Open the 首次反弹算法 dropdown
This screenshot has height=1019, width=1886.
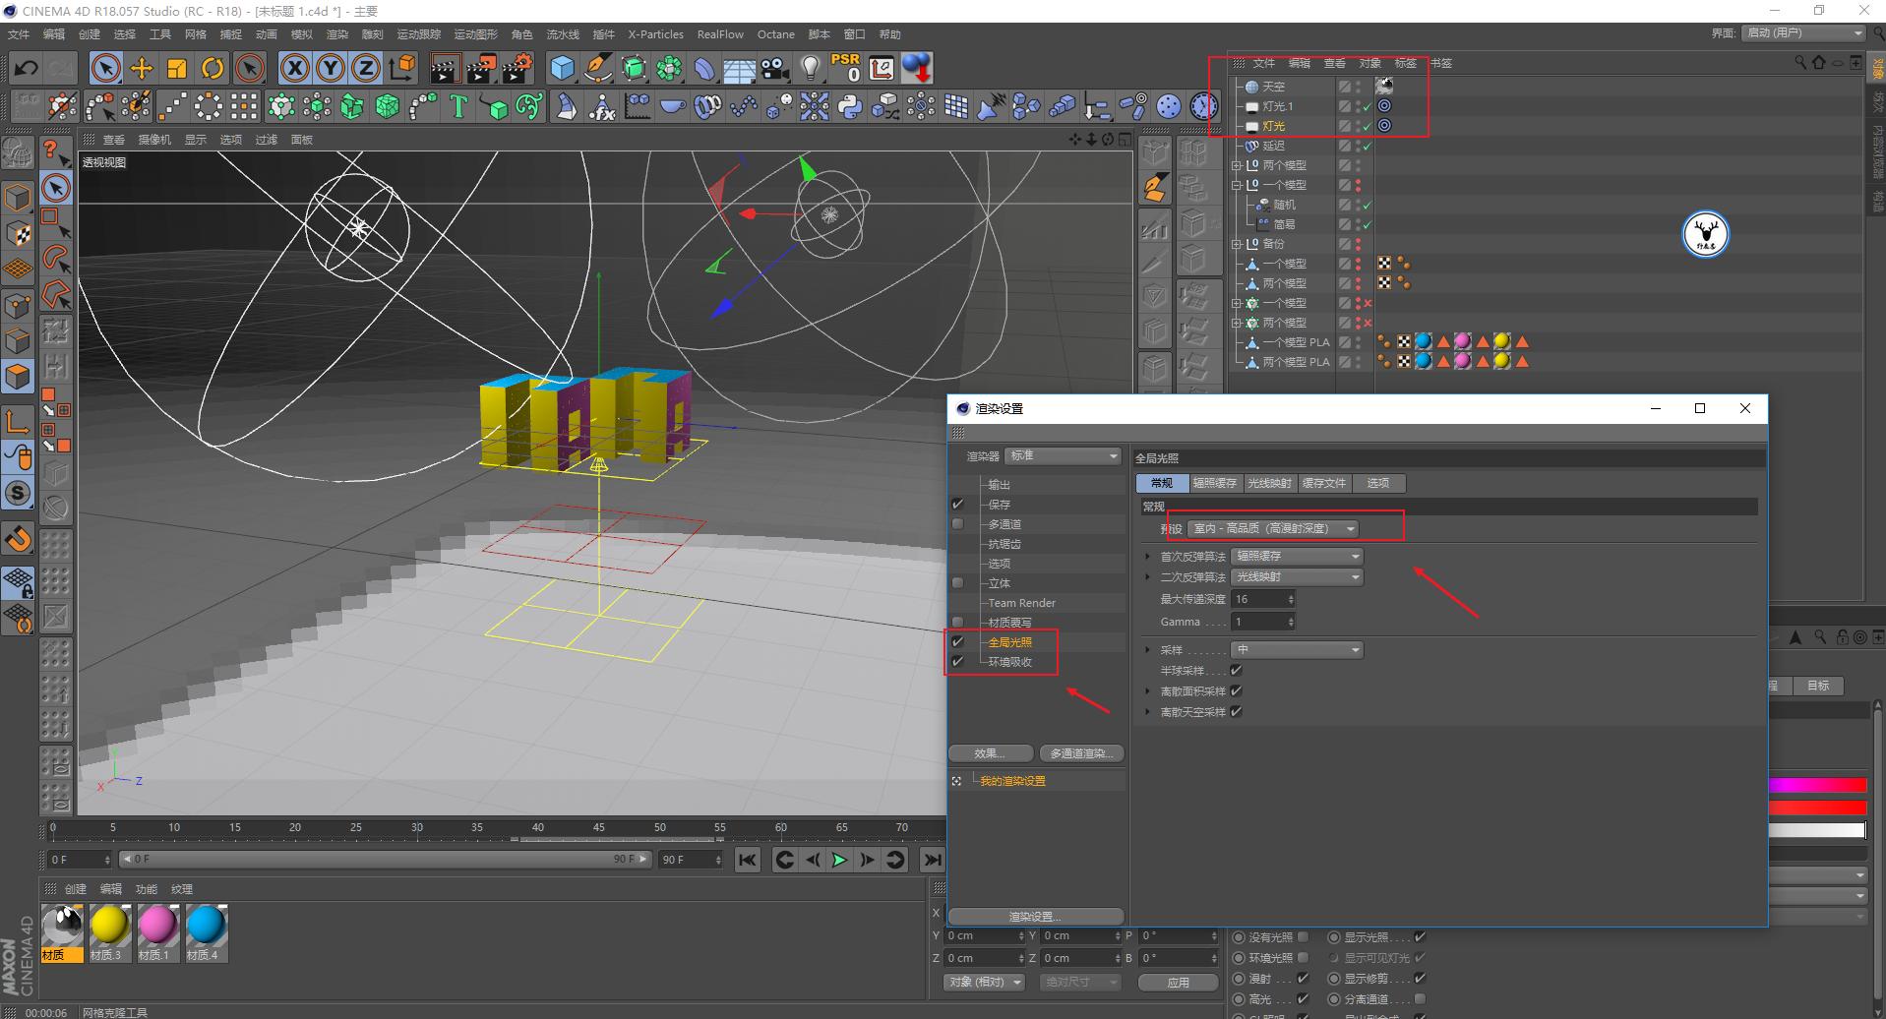1297,557
